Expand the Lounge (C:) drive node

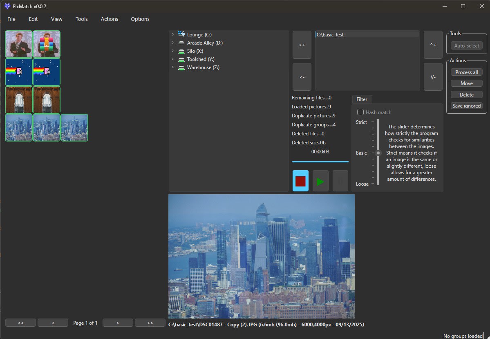(173, 35)
